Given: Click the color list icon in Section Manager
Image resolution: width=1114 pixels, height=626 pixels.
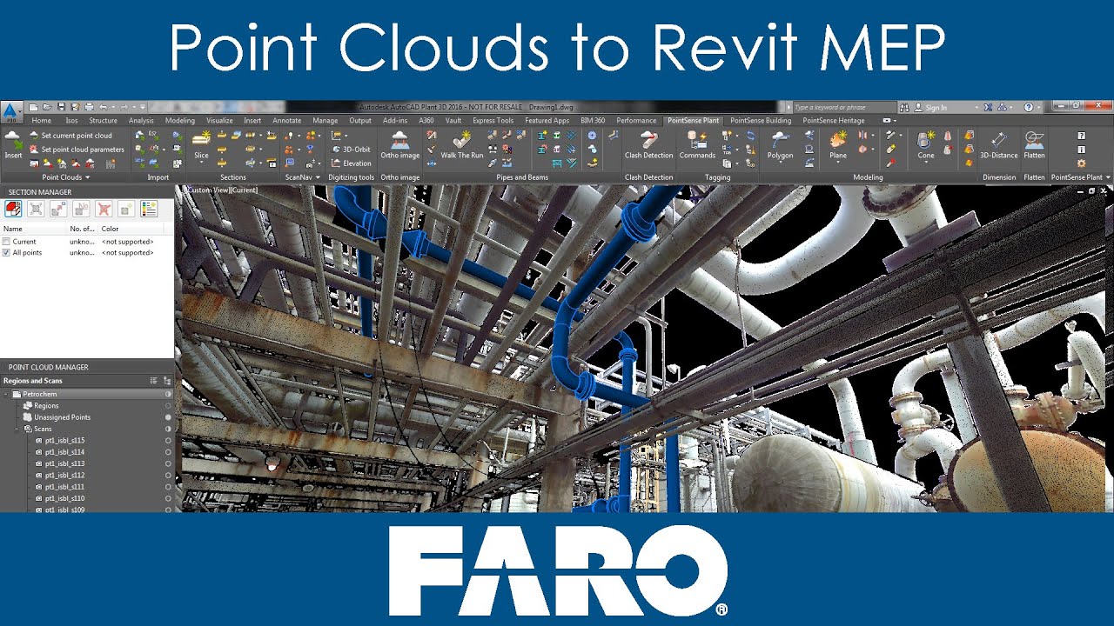Looking at the screenshot, I should pos(149,209).
